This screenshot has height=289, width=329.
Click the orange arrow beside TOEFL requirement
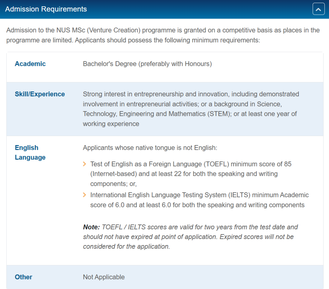click(85, 164)
